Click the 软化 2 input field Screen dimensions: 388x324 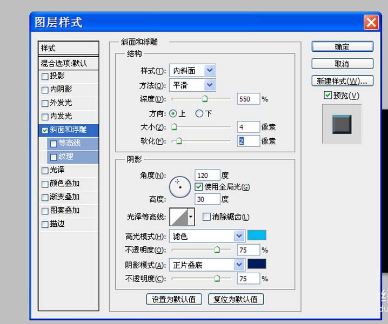[x=248, y=141]
